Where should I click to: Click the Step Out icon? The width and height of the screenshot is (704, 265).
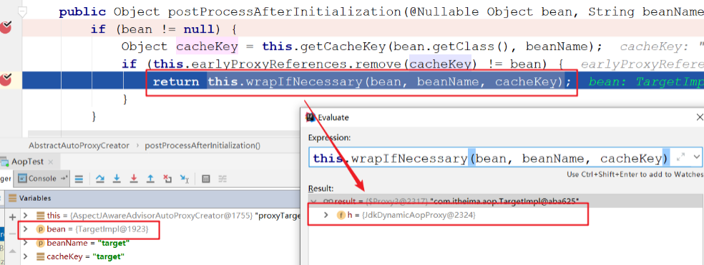pos(150,179)
